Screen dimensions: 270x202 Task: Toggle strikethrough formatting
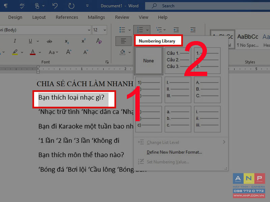[49, 41]
